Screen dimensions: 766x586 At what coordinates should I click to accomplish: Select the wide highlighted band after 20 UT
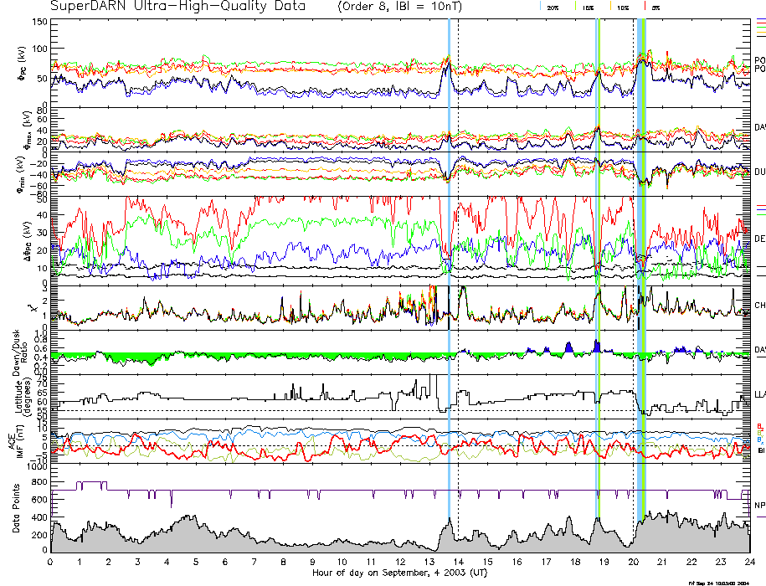click(x=641, y=251)
